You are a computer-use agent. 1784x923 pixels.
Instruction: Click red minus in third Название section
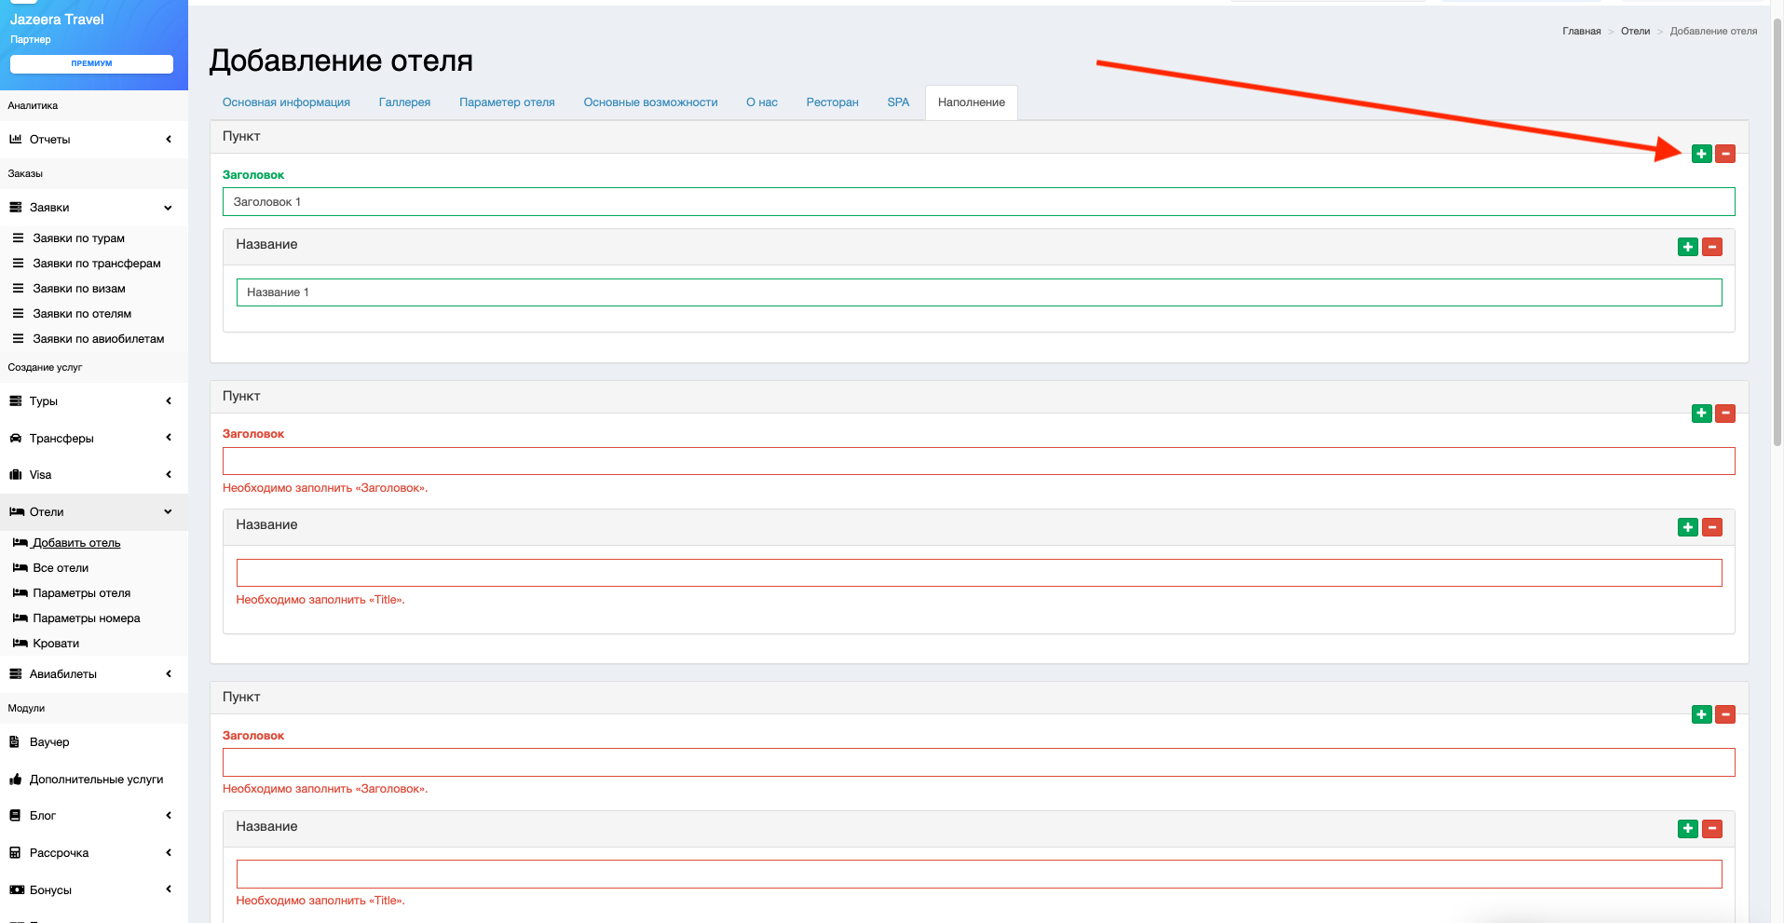[1712, 829]
